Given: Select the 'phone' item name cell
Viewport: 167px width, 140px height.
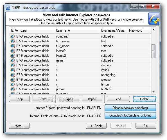Looking at the screenshot, I should click(60, 89).
